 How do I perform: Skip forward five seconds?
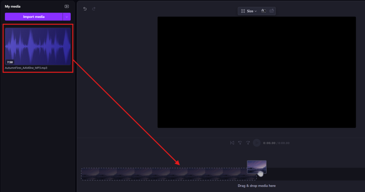(248, 143)
